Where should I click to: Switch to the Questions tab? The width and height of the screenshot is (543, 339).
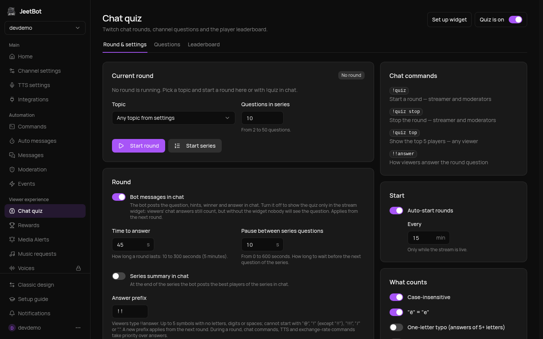point(167,44)
